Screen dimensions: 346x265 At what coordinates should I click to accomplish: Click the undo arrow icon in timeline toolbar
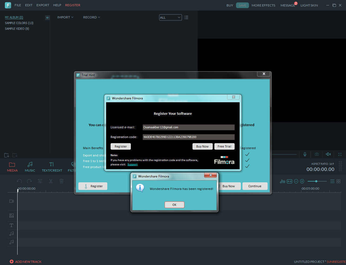tap(19, 181)
